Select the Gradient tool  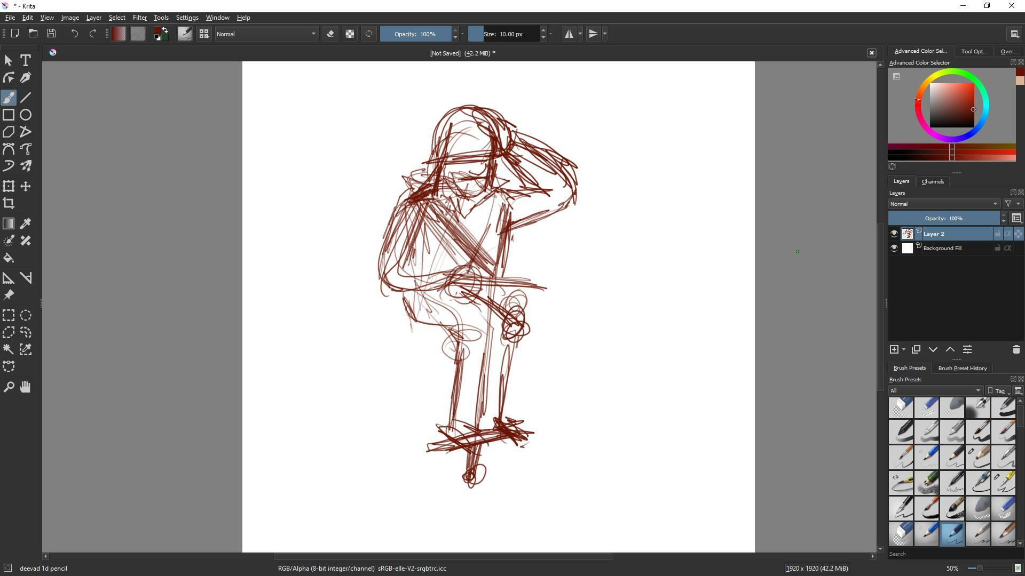9,223
